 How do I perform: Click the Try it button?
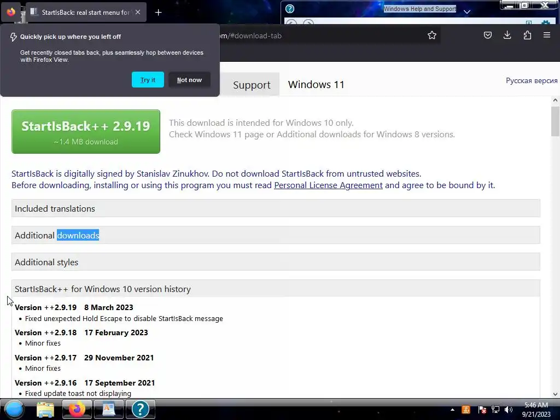tap(148, 80)
